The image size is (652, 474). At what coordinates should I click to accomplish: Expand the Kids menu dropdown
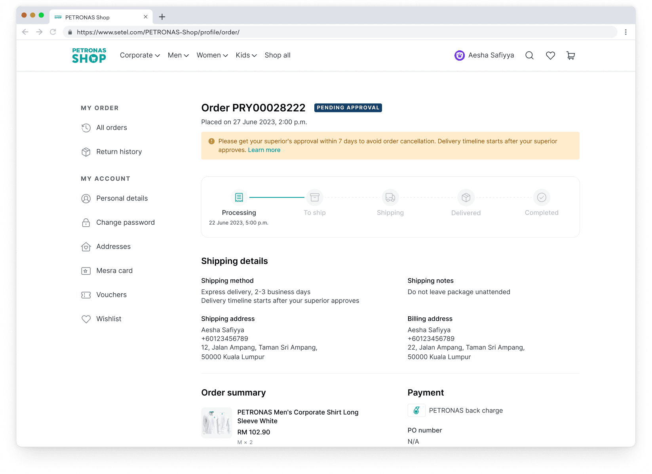(x=246, y=55)
